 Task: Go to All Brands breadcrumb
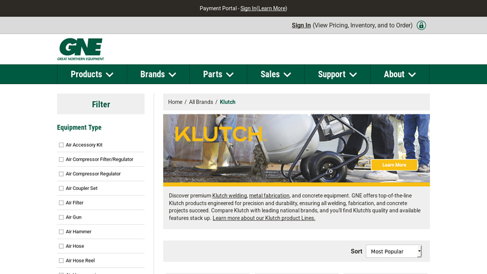(x=201, y=102)
